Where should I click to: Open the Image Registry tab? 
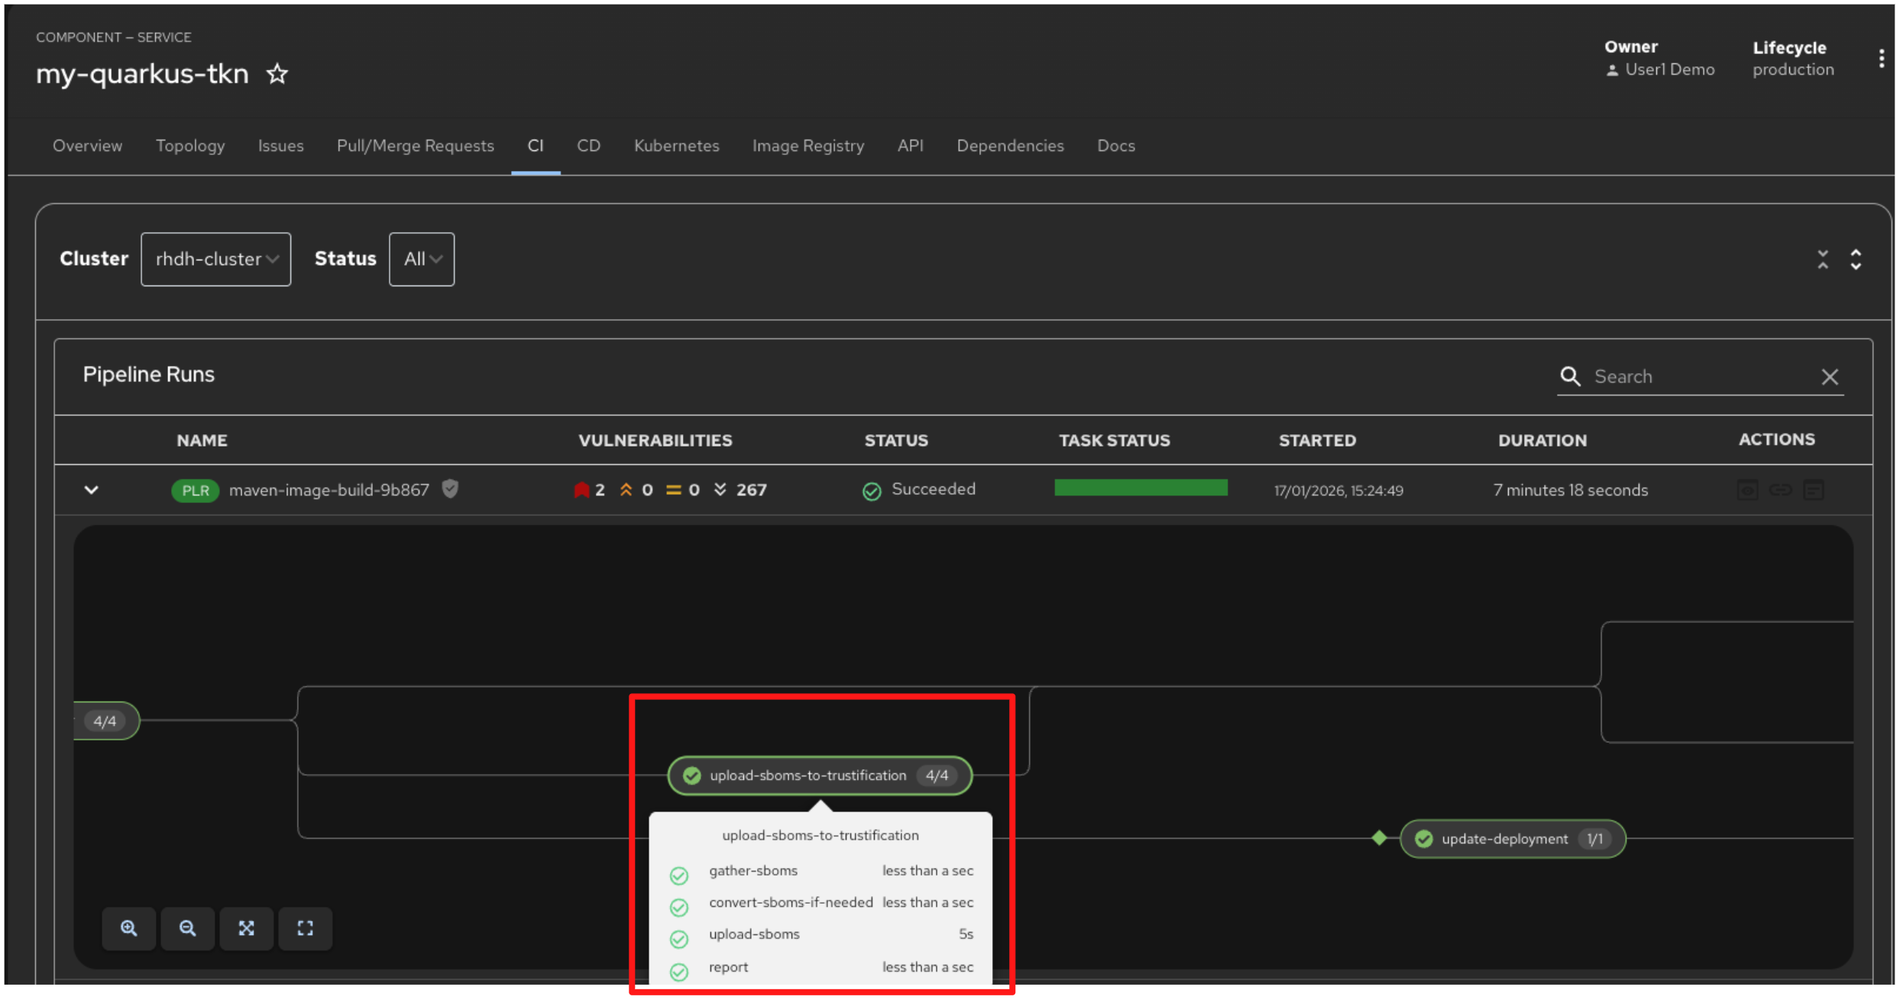tap(807, 146)
